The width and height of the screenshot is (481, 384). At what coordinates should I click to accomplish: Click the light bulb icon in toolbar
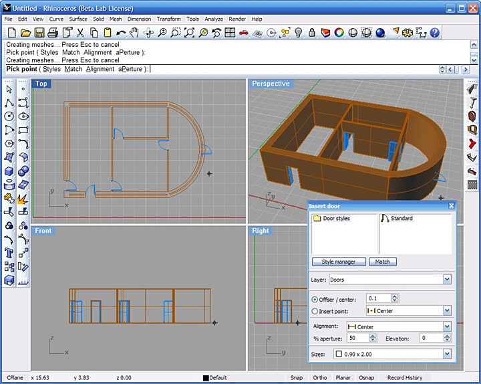[x=299, y=32]
